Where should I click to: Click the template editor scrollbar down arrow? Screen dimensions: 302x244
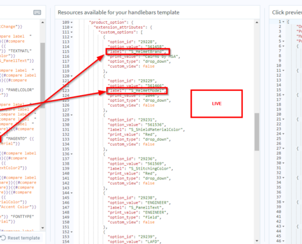click(43, 228)
